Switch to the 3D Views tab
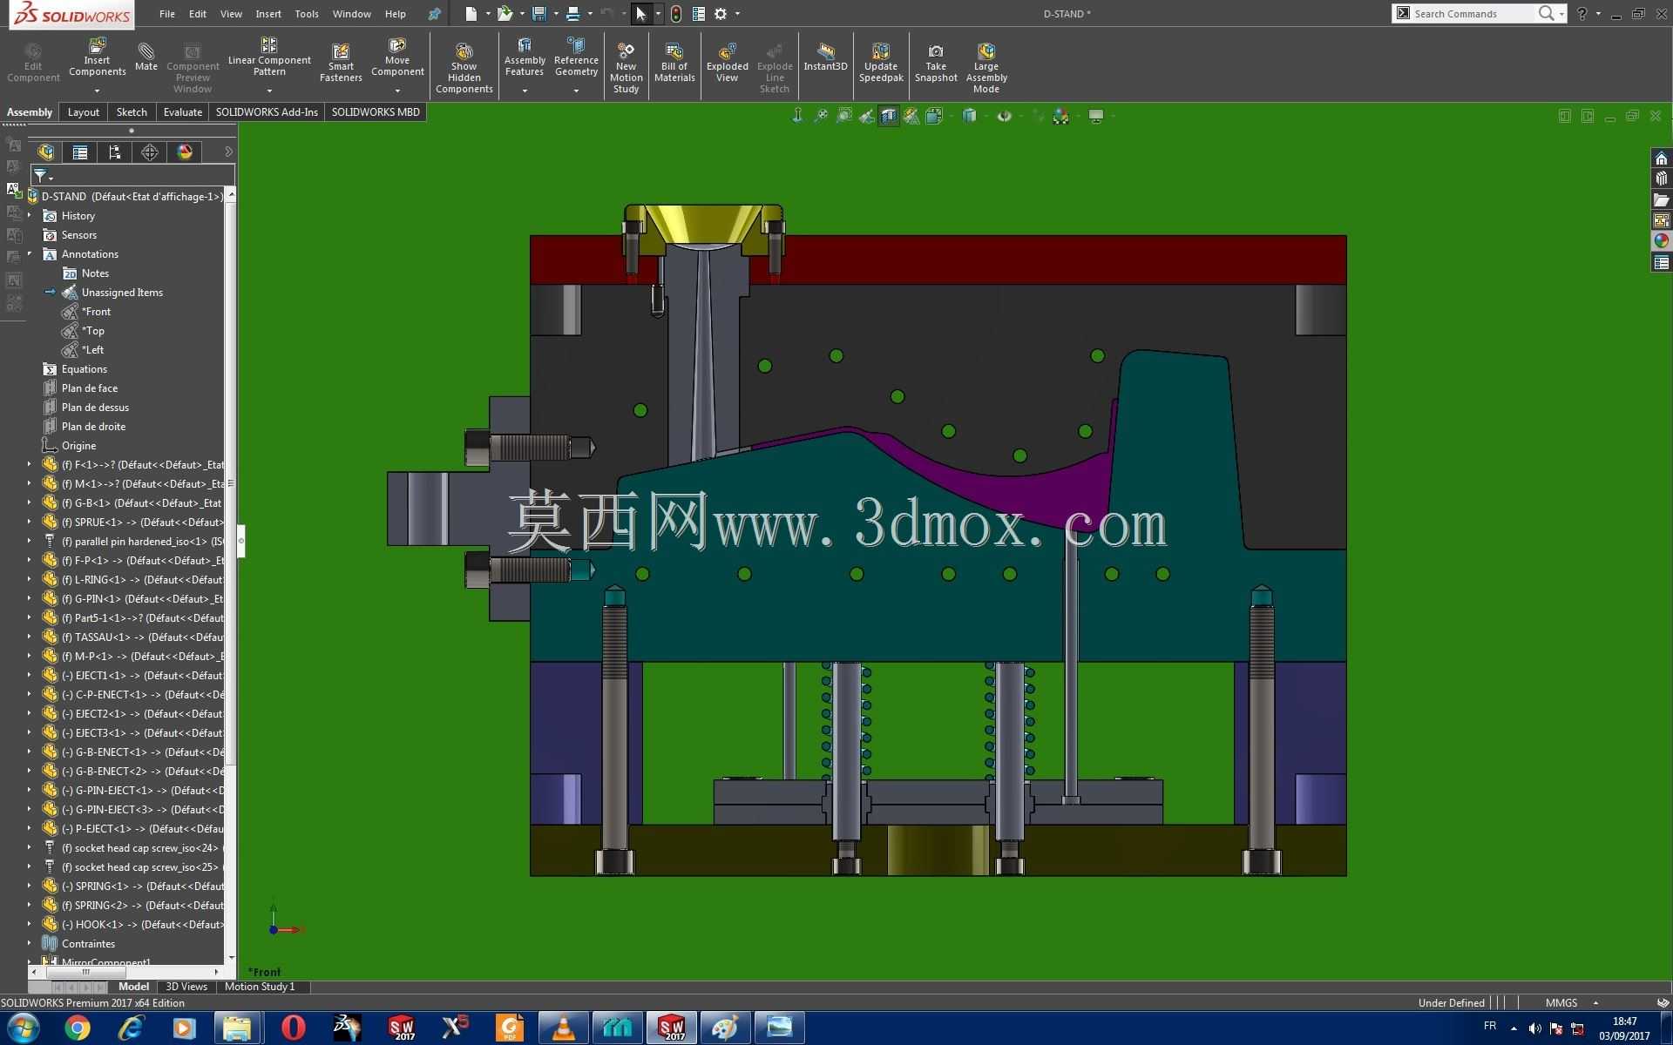This screenshot has height=1045, width=1673. [186, 987]
